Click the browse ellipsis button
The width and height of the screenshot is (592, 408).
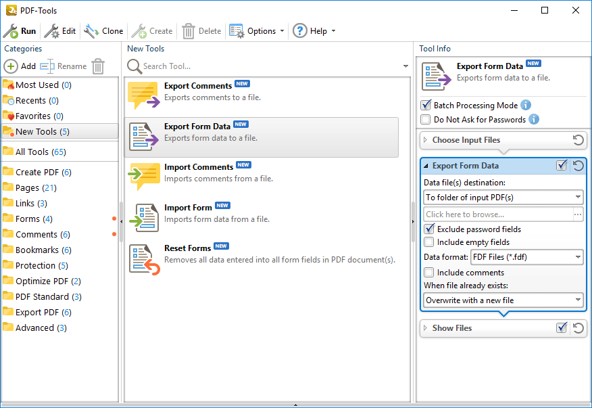[578, 214]
